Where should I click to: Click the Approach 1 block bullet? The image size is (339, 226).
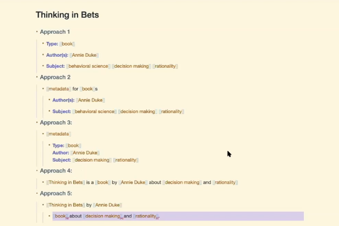[x=37, y=32]
